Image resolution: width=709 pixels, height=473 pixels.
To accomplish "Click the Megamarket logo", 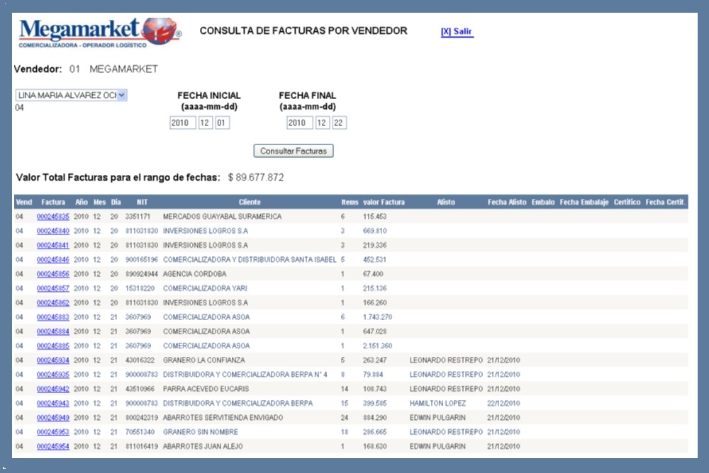I will click(99, 33).
